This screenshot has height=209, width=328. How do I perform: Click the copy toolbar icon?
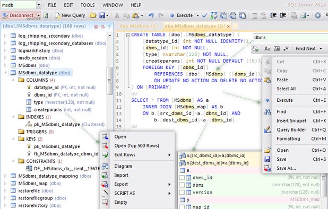(x=126, y=15)
